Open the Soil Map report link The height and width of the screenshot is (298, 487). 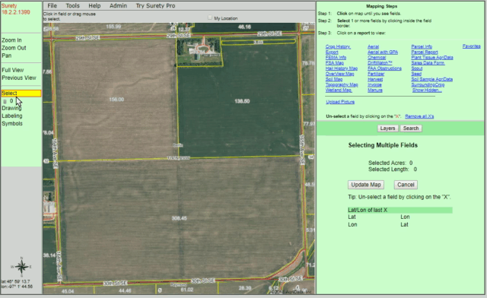[x=334, y=79]
